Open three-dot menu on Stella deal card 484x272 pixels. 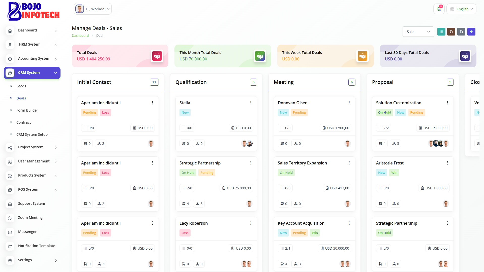coord(251,103)
